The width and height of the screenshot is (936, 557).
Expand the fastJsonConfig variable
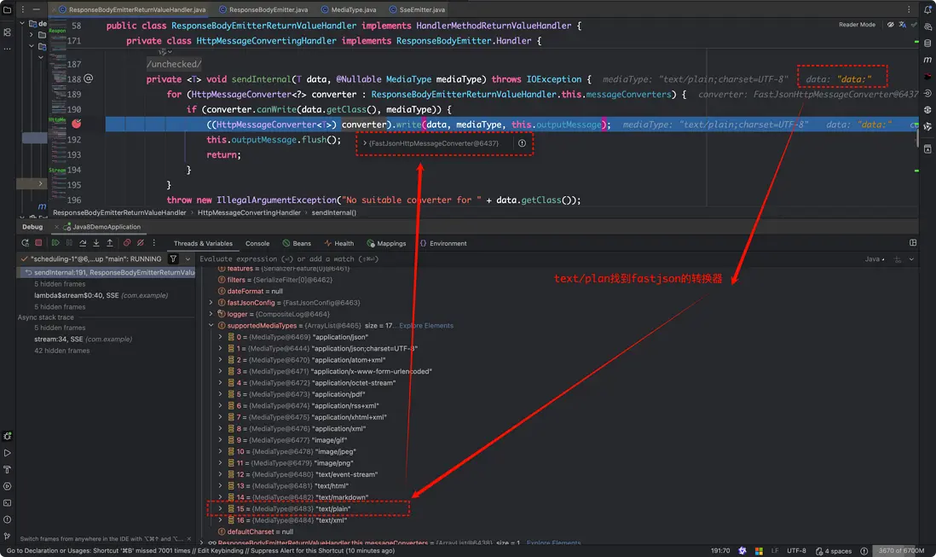click(211, 303)
